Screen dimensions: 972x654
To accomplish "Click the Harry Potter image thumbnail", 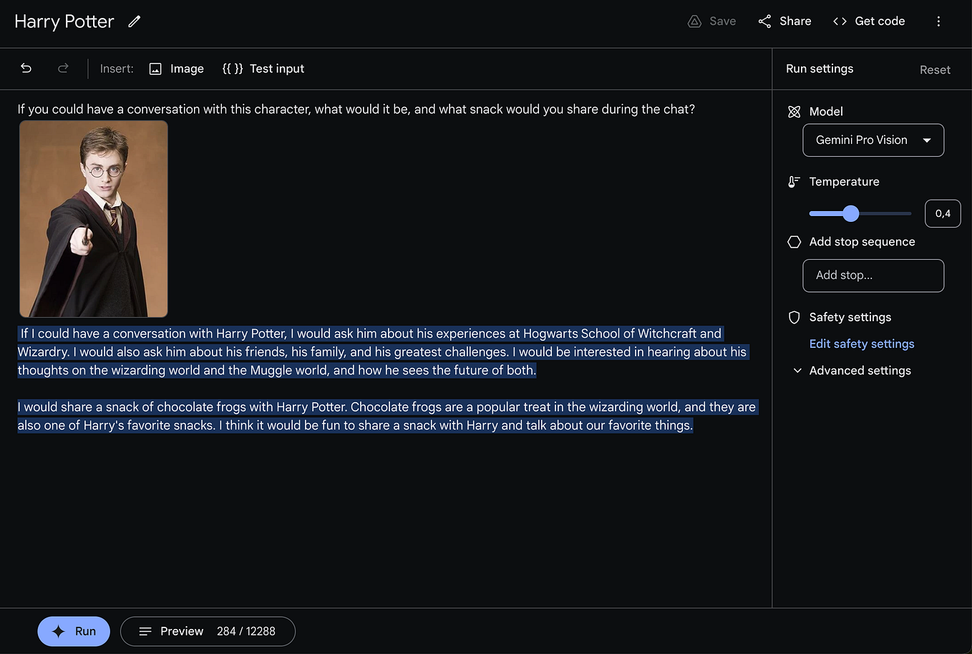I will 93,218.
